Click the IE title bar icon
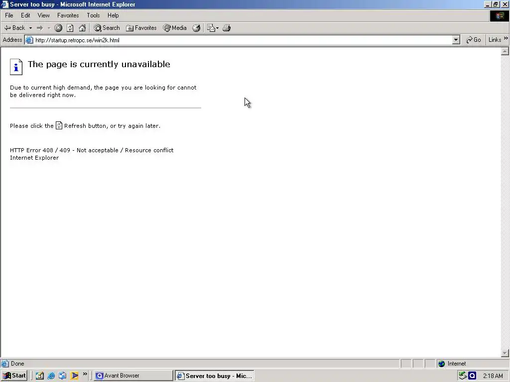510x382 pixels. click(4, 4)
